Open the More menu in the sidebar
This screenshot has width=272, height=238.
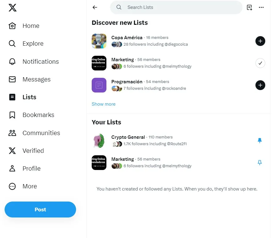29,186
